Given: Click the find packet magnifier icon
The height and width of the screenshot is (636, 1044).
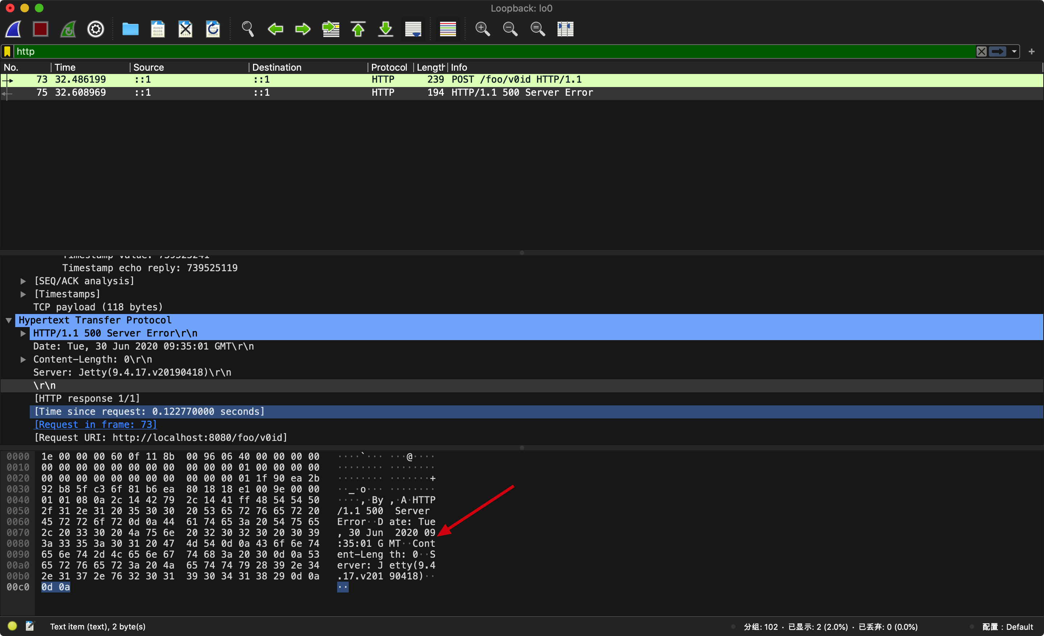Looking at the screenshot, I should pos(248,29).
